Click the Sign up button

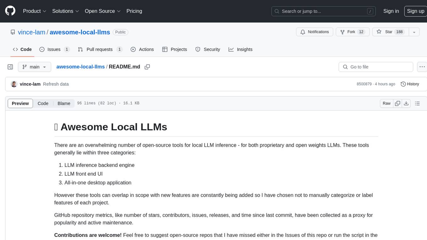pos(415,11)
